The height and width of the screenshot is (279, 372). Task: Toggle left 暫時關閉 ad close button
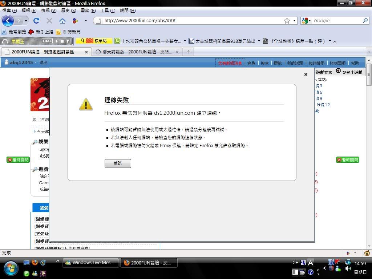point(18,160)
